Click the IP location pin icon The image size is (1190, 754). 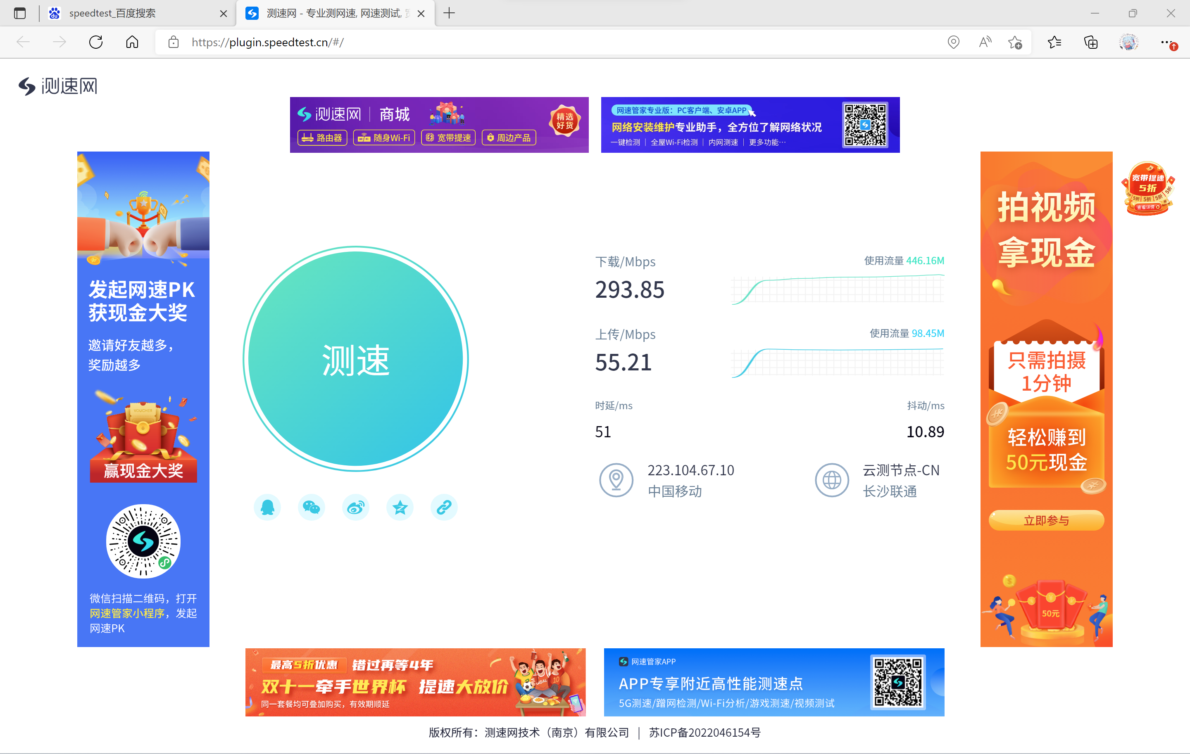[x=616, y=480]
